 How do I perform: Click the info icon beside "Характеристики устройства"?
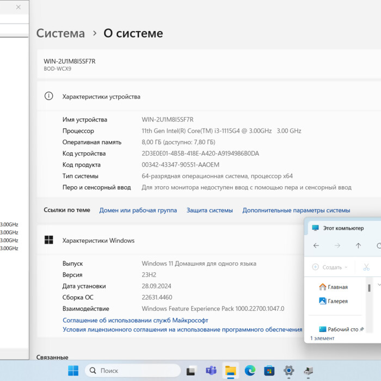[49, 96]
